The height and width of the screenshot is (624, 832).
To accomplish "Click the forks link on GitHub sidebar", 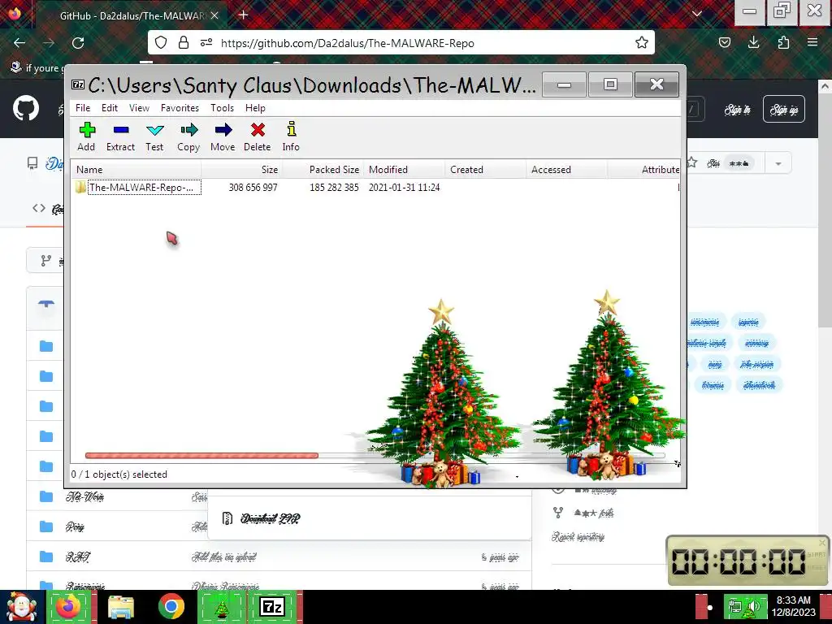I will (594, 513).
